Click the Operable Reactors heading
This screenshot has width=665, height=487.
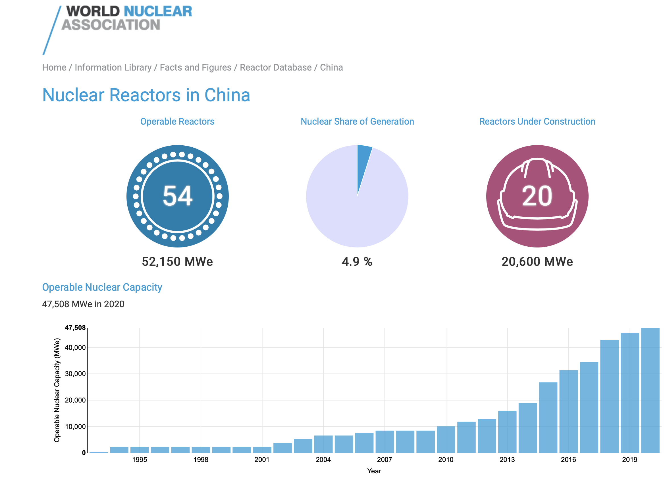177,121
